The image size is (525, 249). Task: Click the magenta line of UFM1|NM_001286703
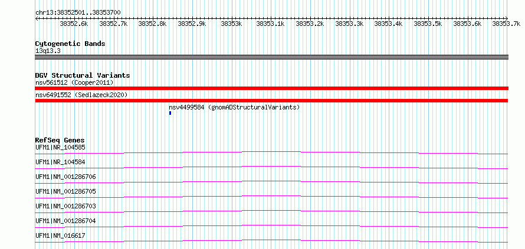pos(271,211)
